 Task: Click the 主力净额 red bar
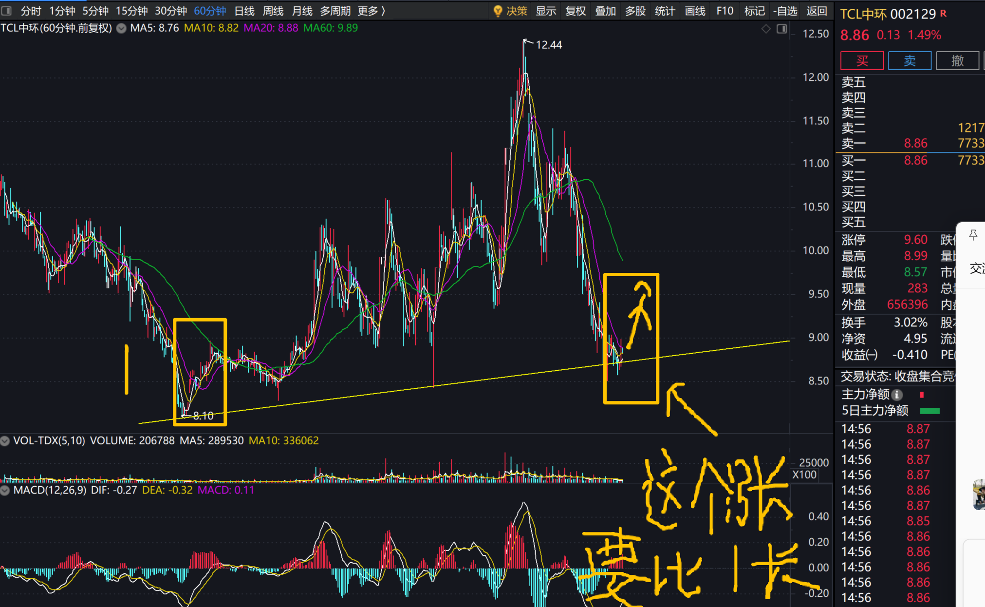click(x=922, y=395)
